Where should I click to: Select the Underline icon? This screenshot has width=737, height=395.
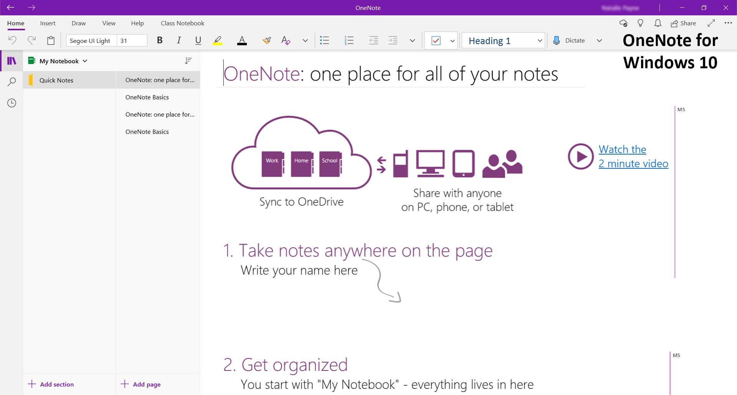198,40
